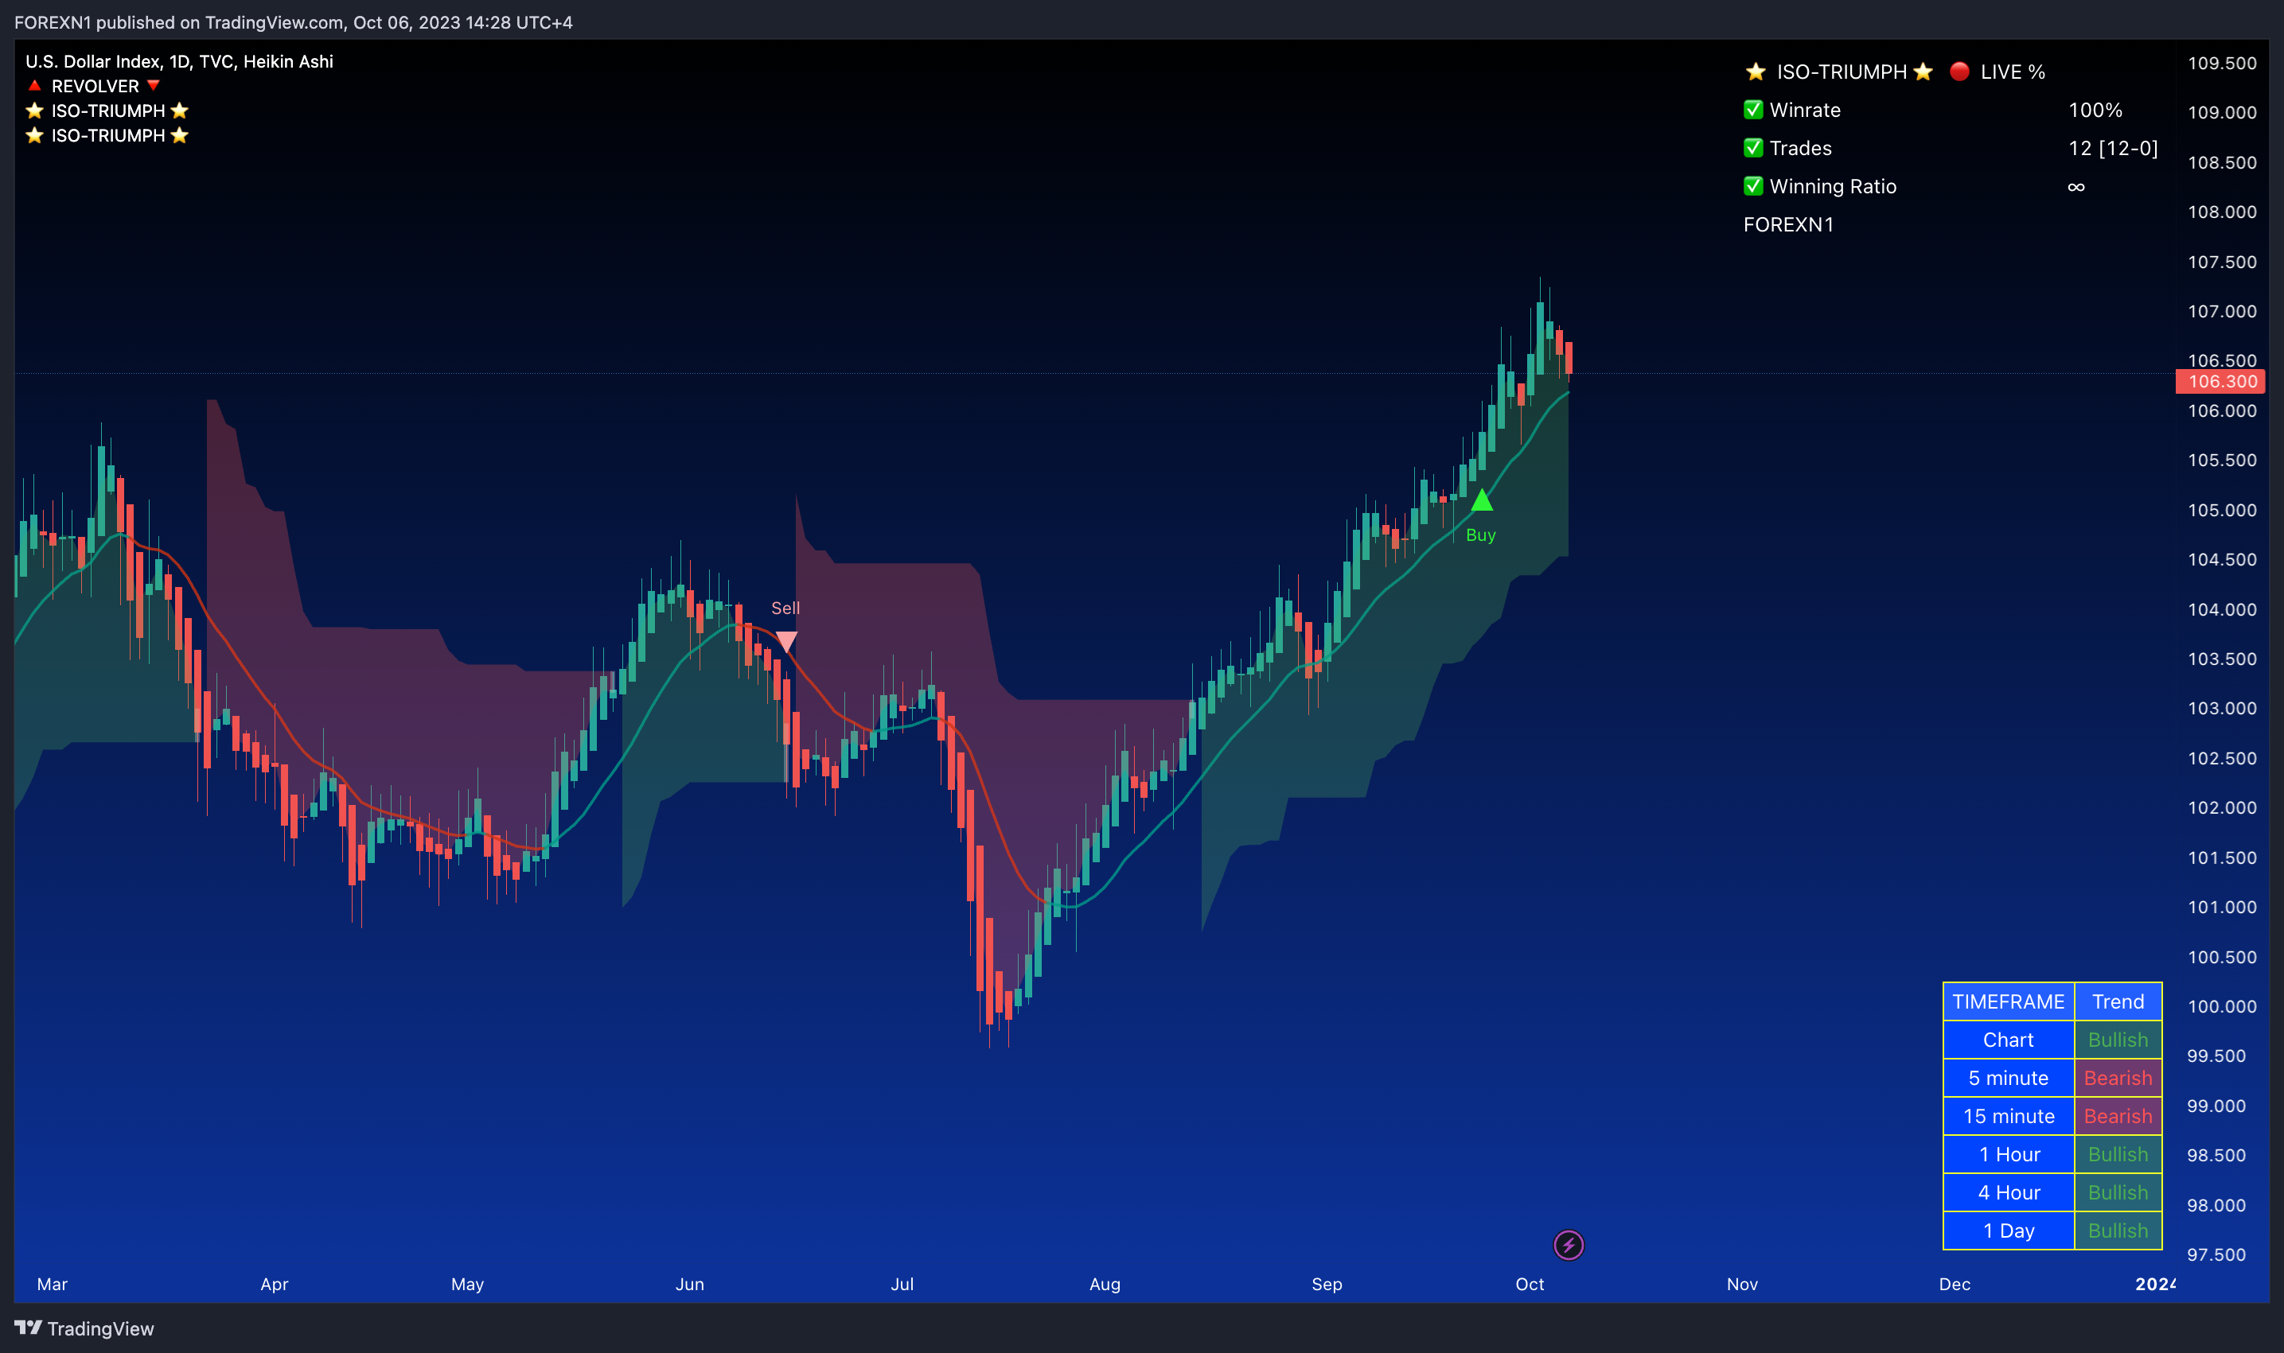Click the Chart row label cell
The height and width of the screenshot is (1353, 2284).
[2009, 1040]
